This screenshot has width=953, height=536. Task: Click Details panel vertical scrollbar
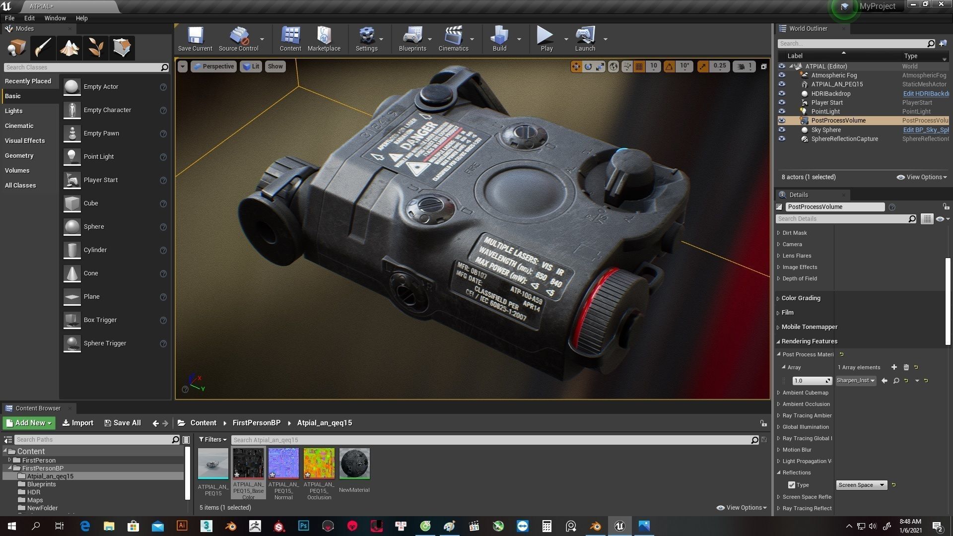tap(948, 301)
